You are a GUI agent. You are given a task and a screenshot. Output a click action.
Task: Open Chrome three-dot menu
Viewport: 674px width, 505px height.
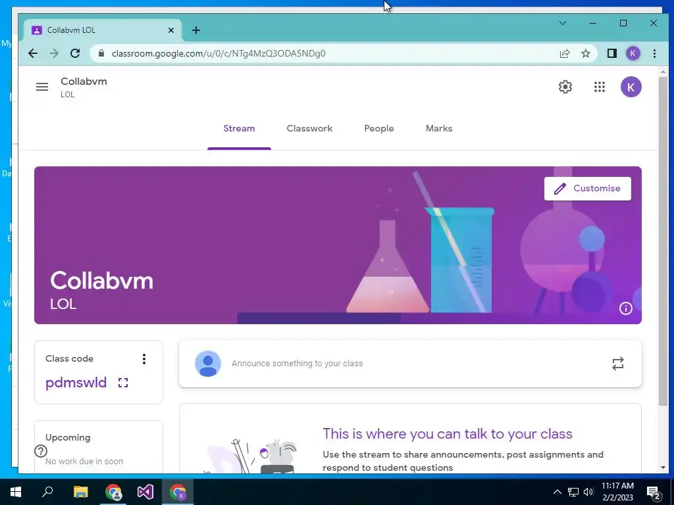click(654, 53)
